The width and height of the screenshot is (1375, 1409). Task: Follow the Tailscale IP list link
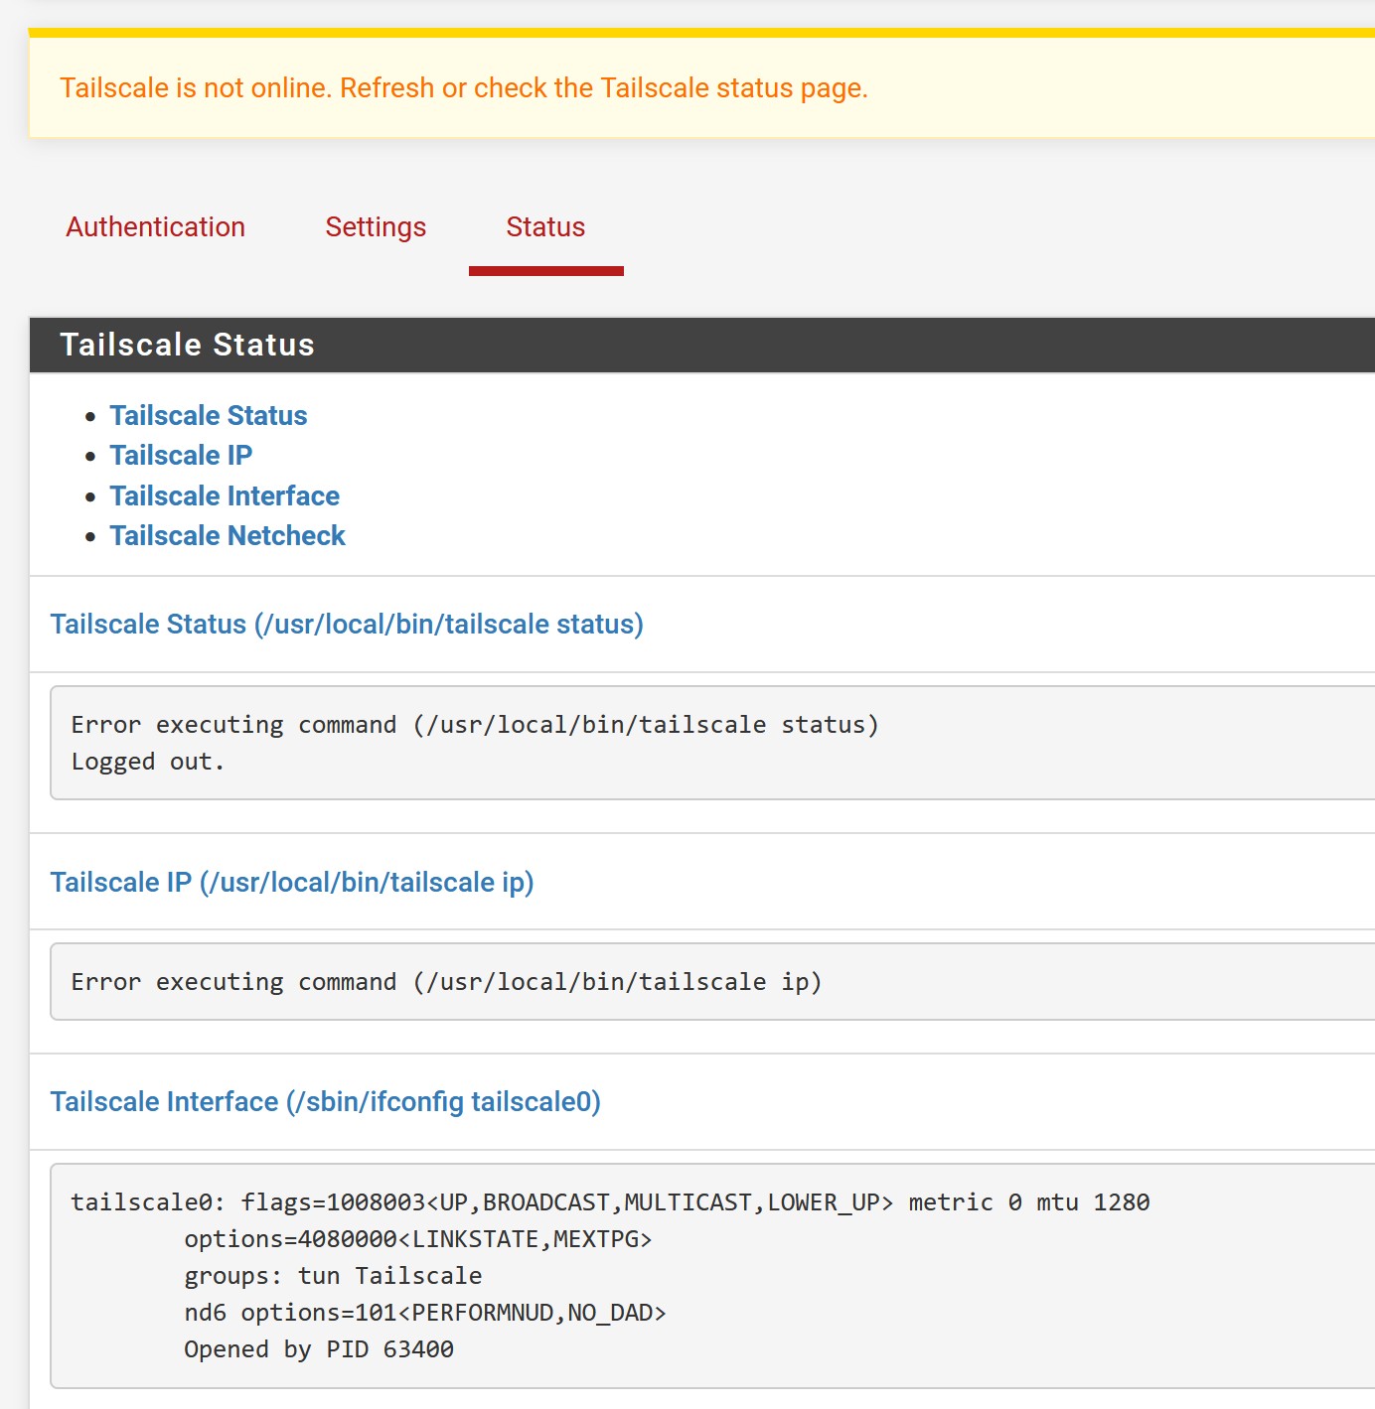(181, 455)
